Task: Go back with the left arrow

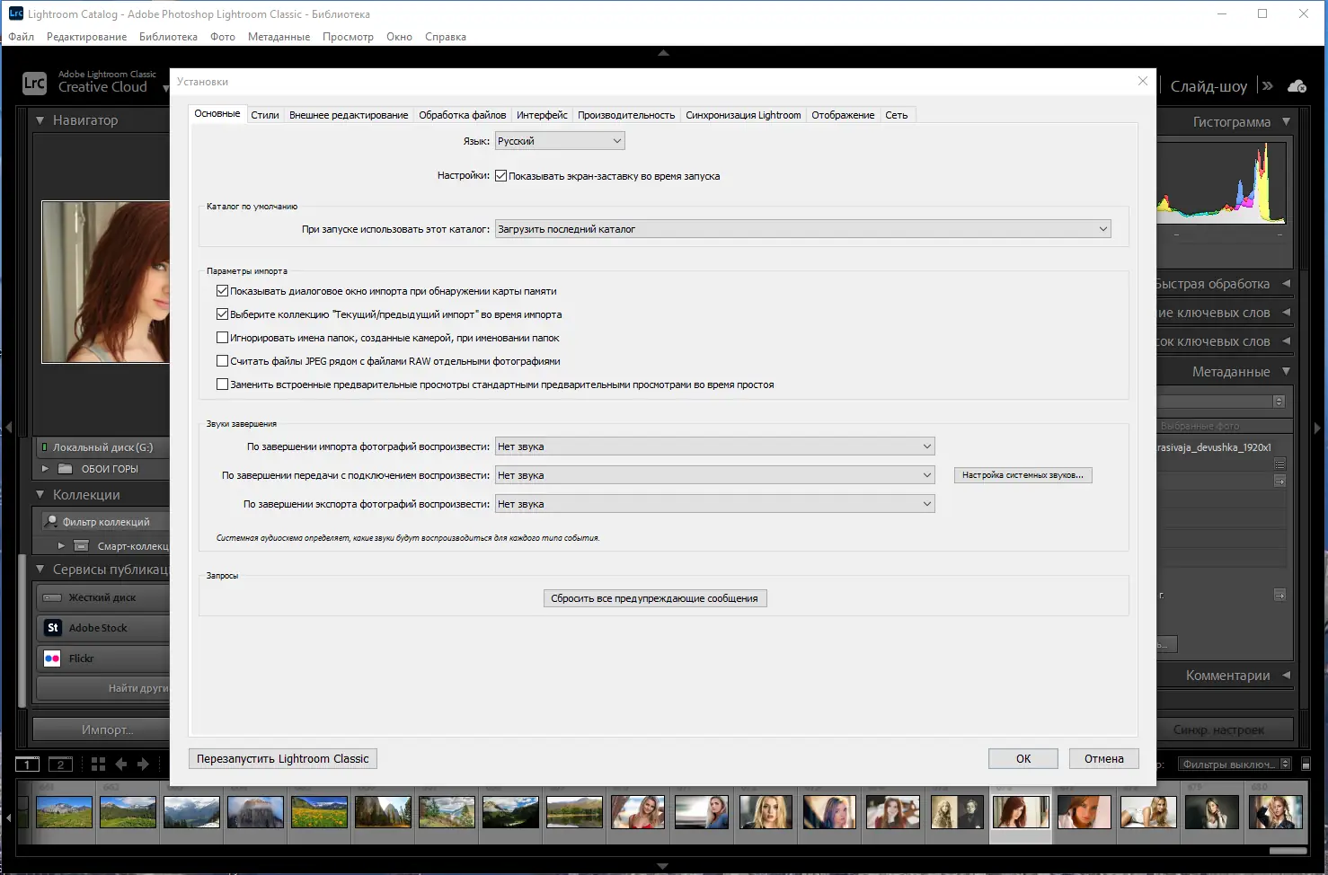Action: pyautogui.click(x=121, y=765)
